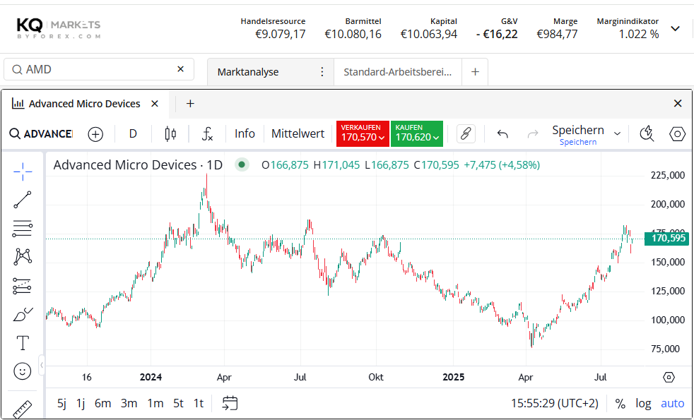694x420 pixels.
Task: Click the chart title Advanced Micro Devices · 1D
Action: coord(138,165)
